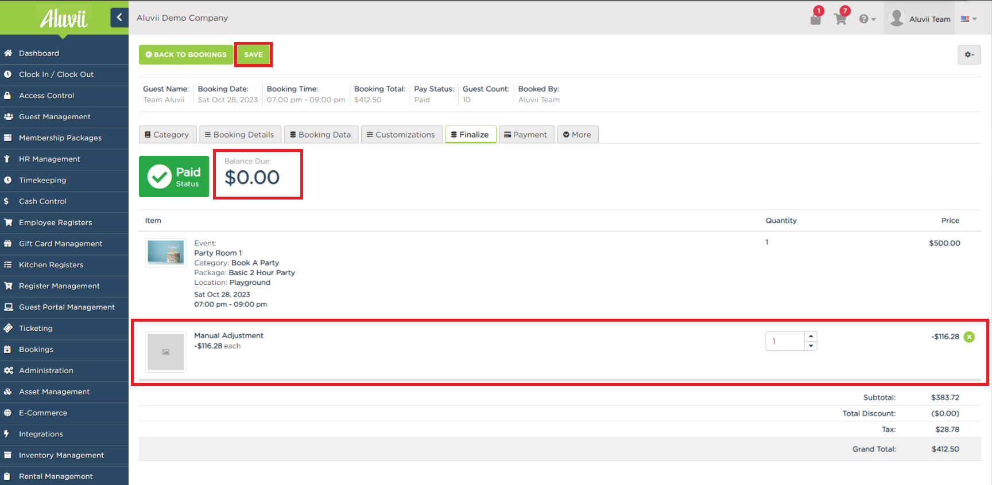This screenshot has width=992, height=485.
Task: Switch to the Customizations tab
Action: point(402,135)
